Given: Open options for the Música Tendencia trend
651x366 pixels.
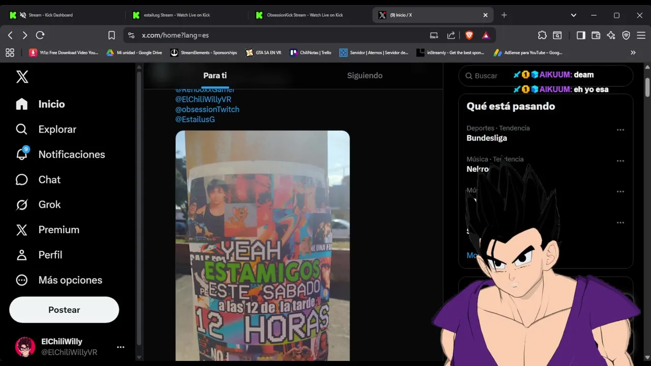Looking at the screenshot, I should coord(620,161).
